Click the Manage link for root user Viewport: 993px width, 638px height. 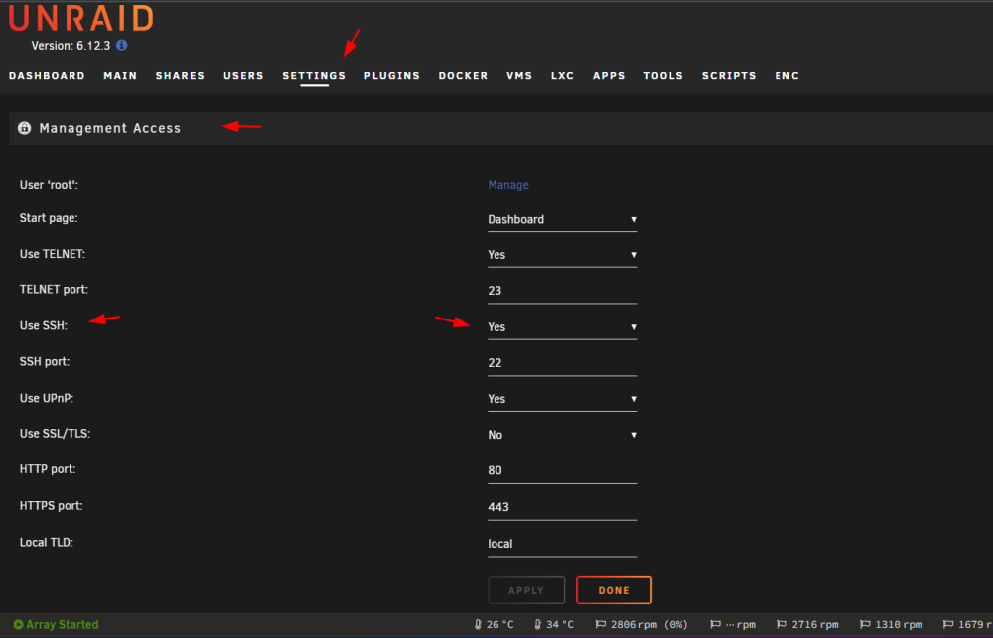(508, 185)
